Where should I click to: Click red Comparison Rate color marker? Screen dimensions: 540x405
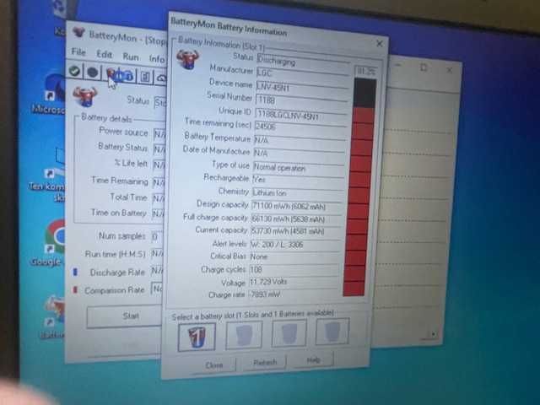click(x=75, y=290)
